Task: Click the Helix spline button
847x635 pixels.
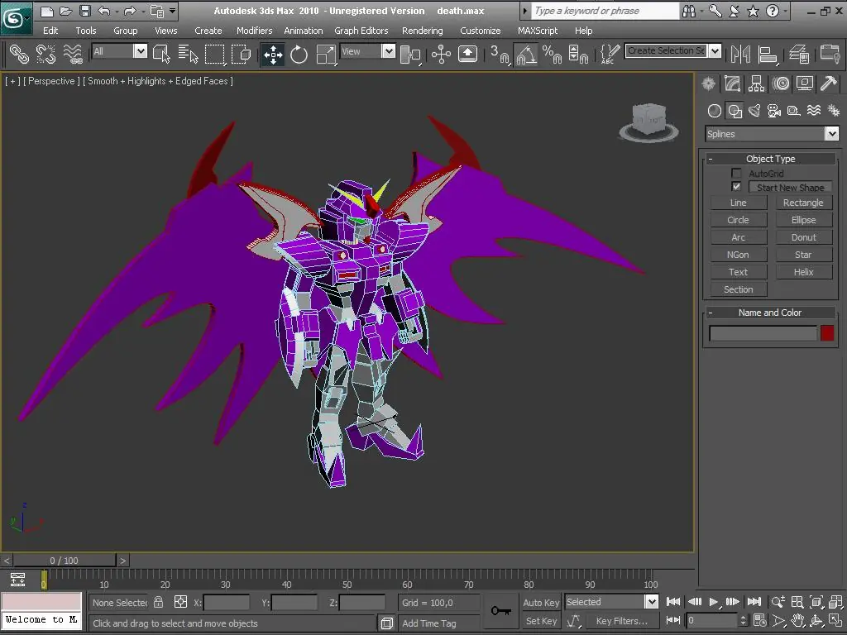Action: point(803,272)
